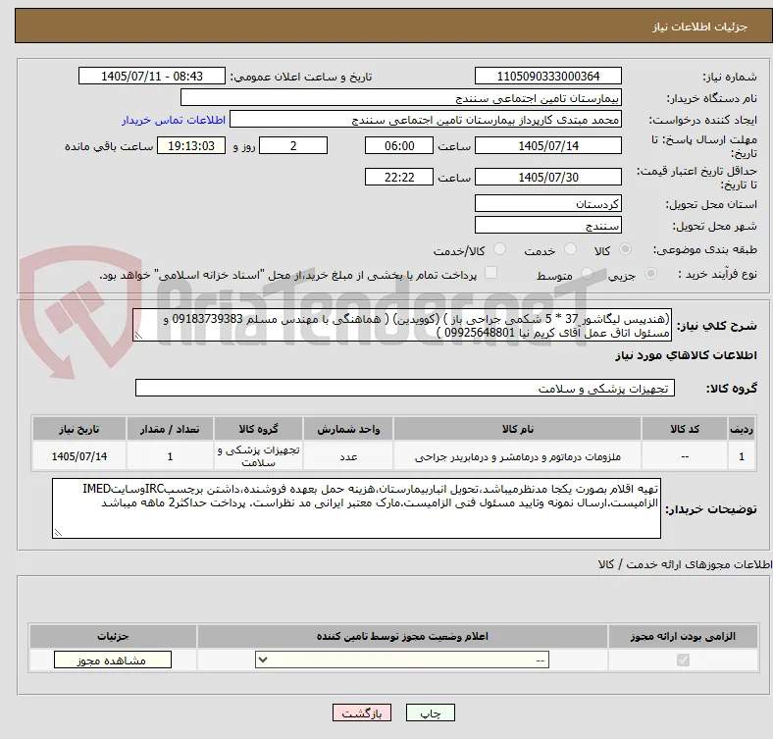Click the deadline time 06:00 field
The image size is (773, 739).
[x=399, y=145]
